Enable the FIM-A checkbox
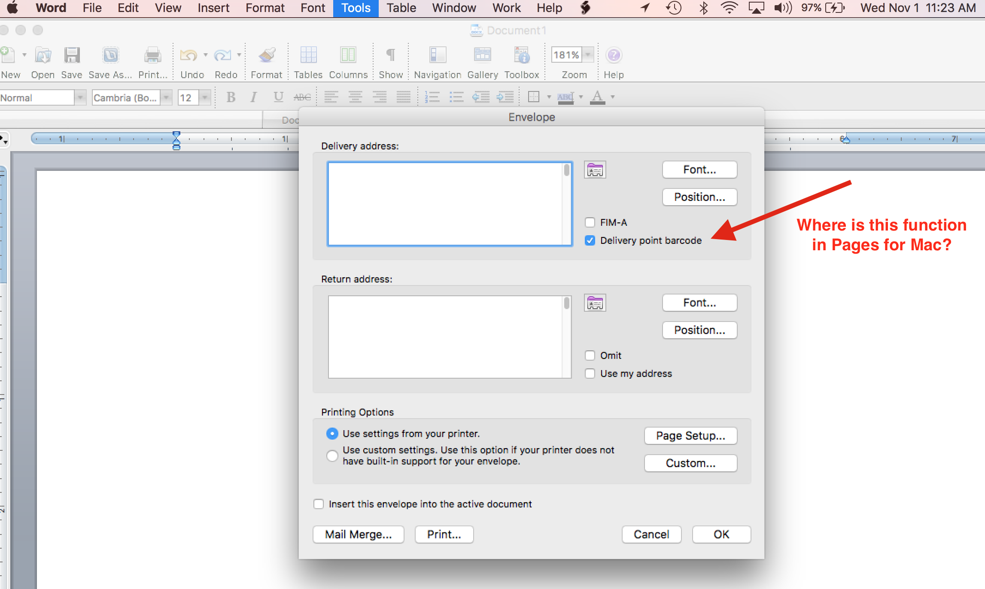 point(590,222)
